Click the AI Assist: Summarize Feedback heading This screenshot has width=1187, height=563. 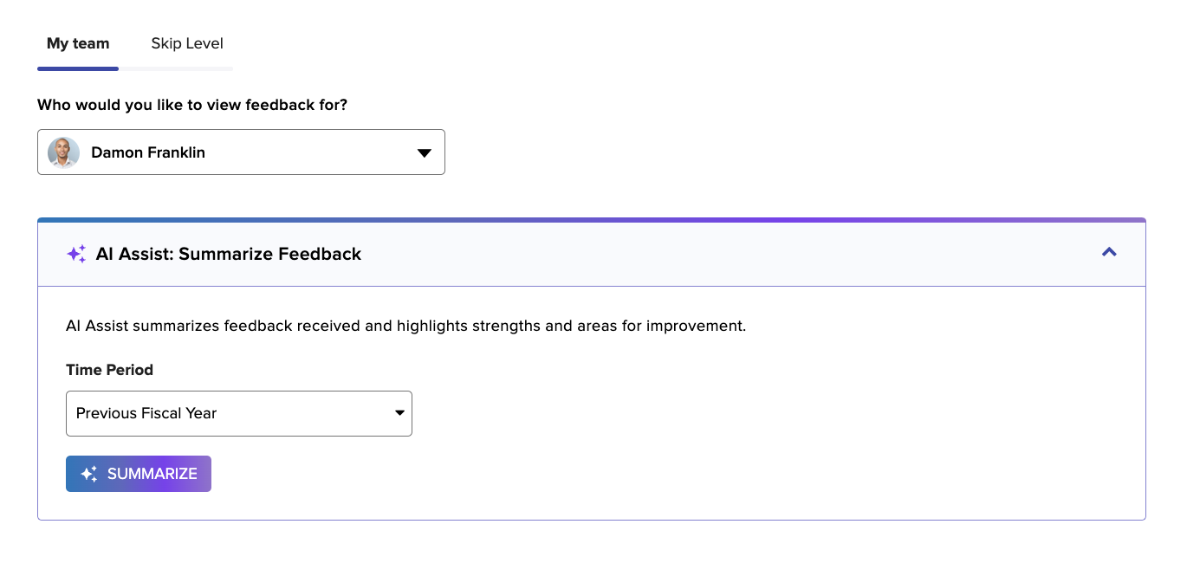[229, 254]
